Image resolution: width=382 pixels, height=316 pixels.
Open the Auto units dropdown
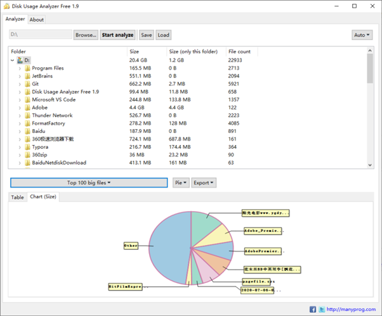click(361, 35)
